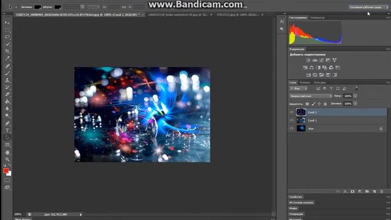The height and width of the screenshot is (220, 391).
Task: Switch to the second document tab
Action: (178, 15)
